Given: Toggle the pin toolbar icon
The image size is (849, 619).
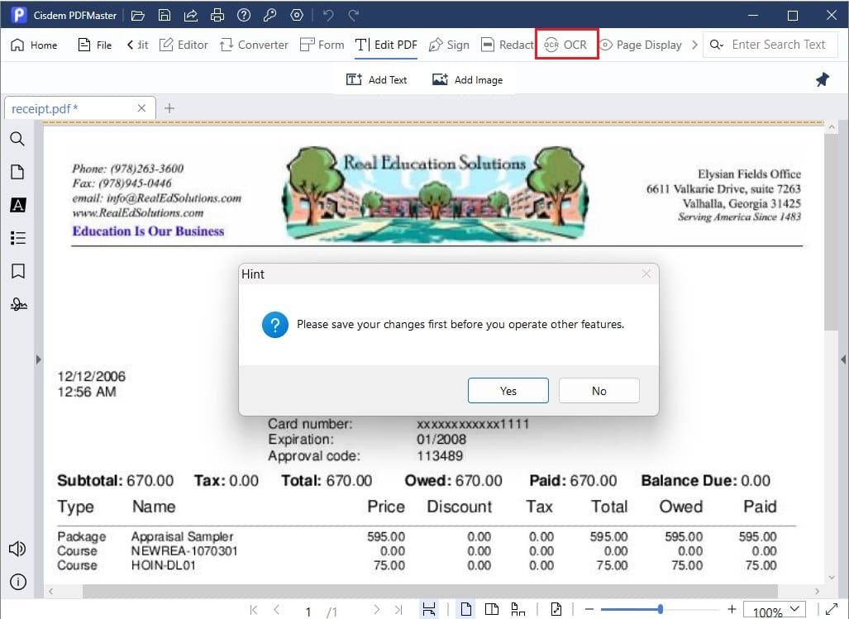Looking at the screenshot, I should tap(823, 80).
